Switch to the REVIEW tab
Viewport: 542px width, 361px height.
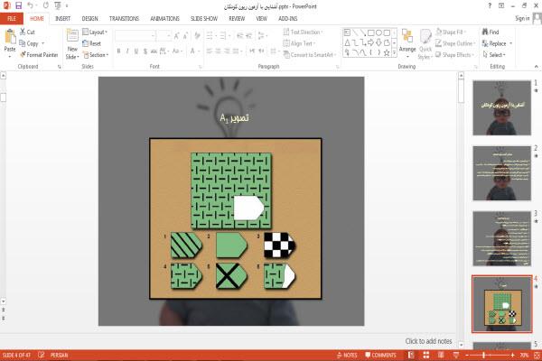tap(237, 19)
